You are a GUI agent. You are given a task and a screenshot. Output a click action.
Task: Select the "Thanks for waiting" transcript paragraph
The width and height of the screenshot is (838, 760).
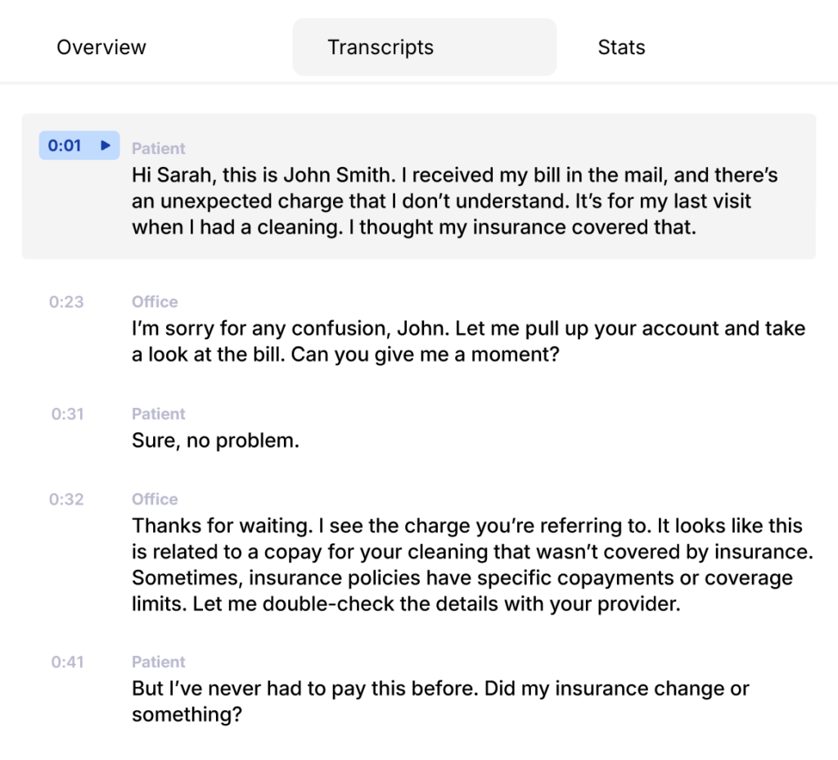pos(472,565)
